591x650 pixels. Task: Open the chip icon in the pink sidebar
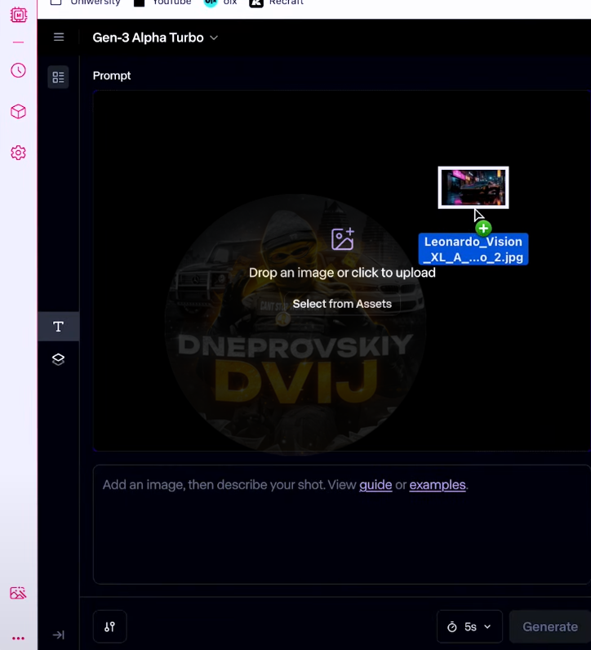18,16
